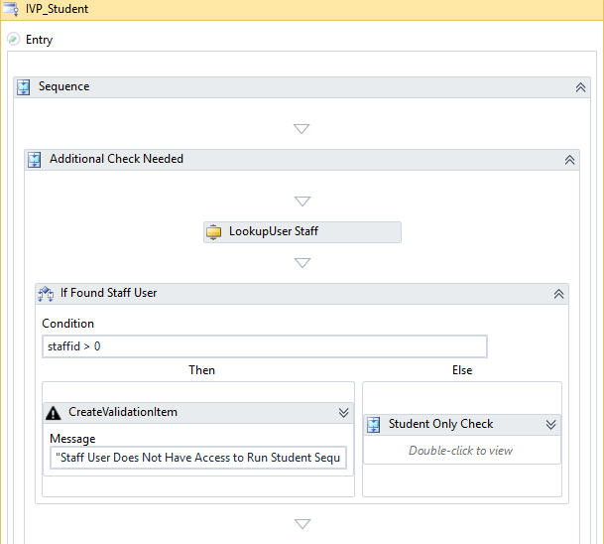Screen dimensions: 604x544
Task: Collapse the If Found Staff User activity
Action: (x=559, y=294)
